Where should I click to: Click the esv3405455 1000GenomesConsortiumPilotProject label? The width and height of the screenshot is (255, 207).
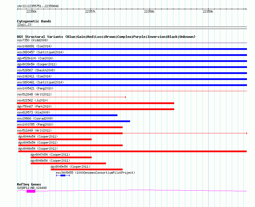pyautogui.click(x=95, y=173)
